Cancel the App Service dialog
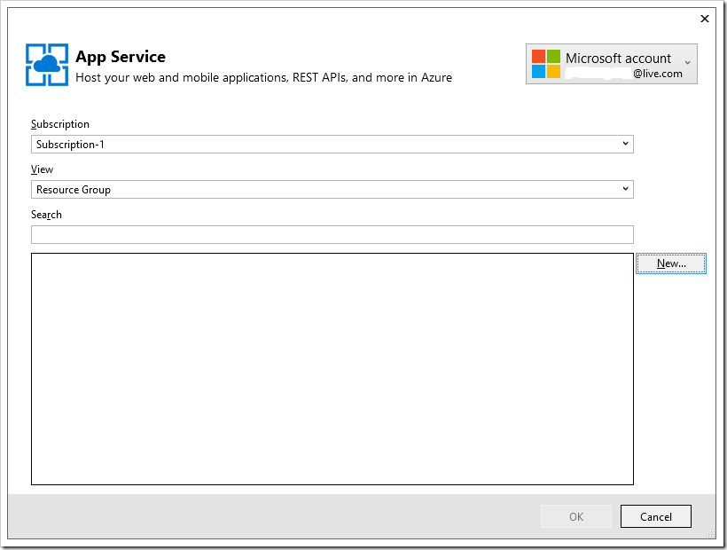 coord(655,516)
